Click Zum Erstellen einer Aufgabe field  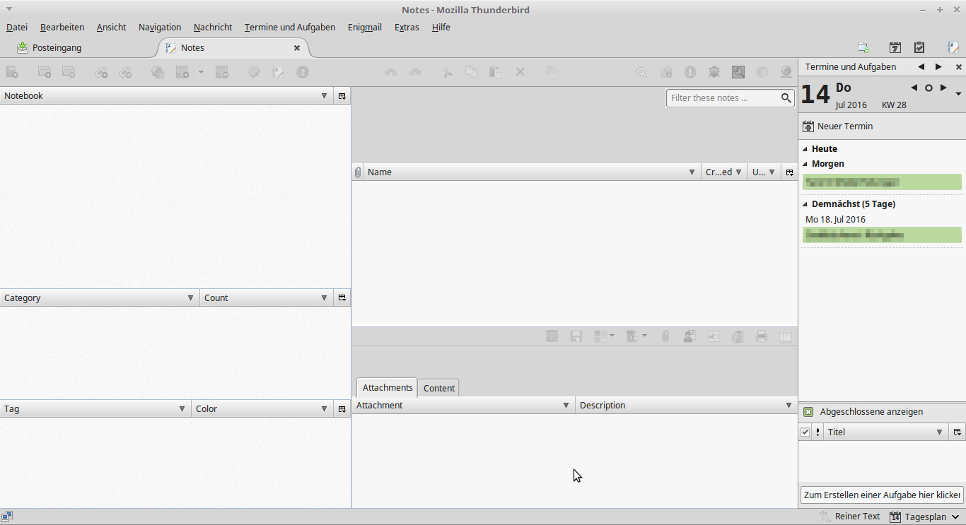pos(881,495)
